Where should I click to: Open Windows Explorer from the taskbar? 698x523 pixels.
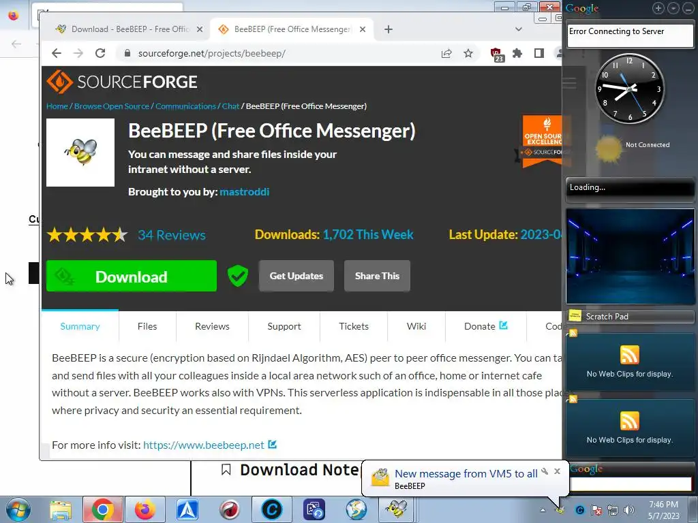(x=61, y=509)
